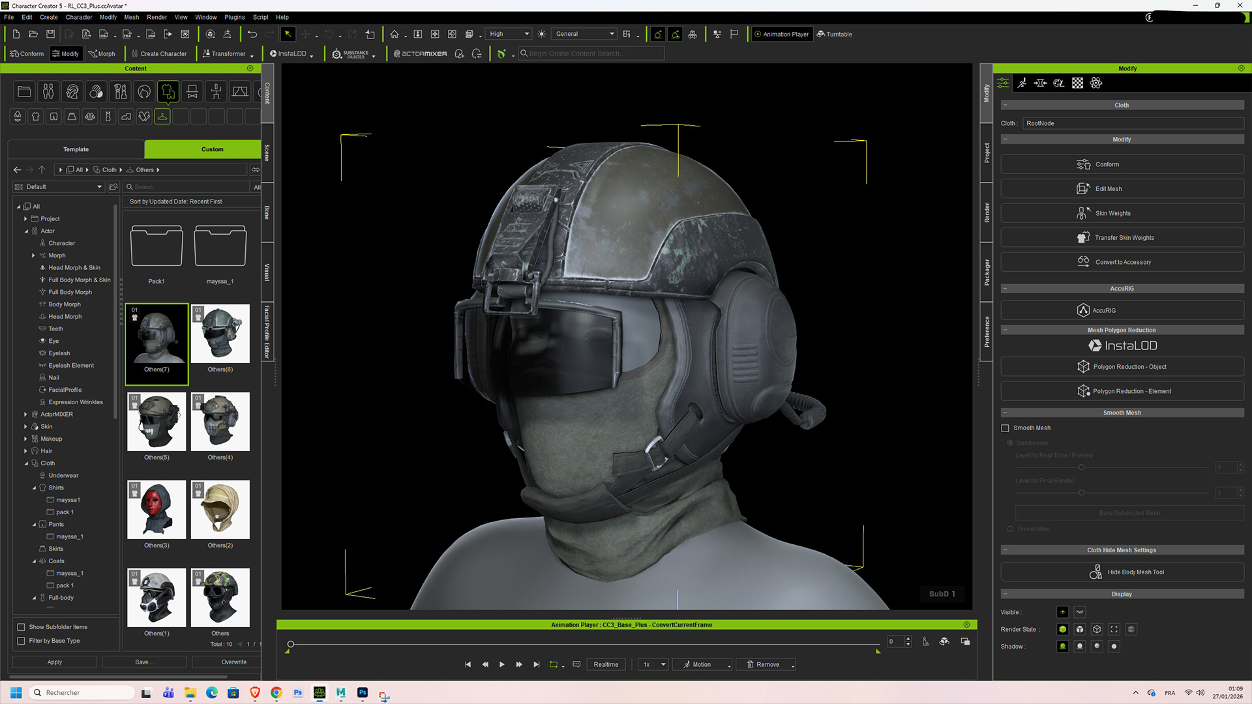Collapse the Cloth tree node
Viewport: 1252px width, 704px height.
27,463
